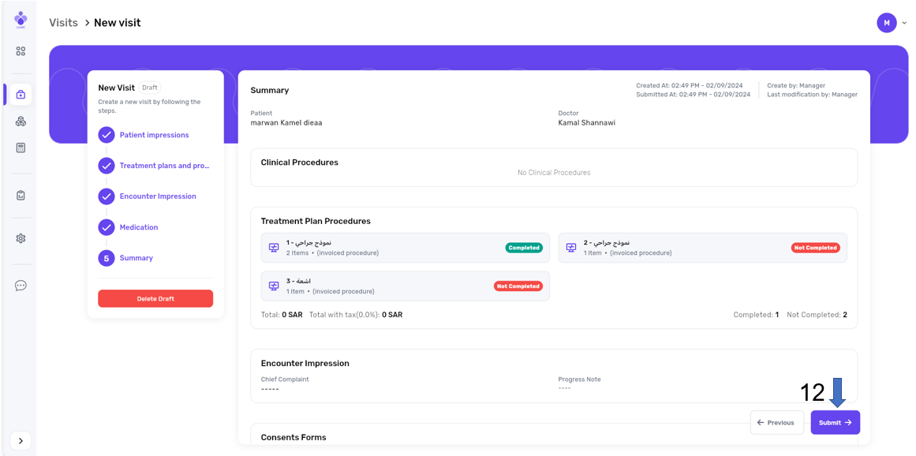Go to Patient impressions step
Image resolution: width=916 pixels, height=456 pixels.
tap(154, 135)
